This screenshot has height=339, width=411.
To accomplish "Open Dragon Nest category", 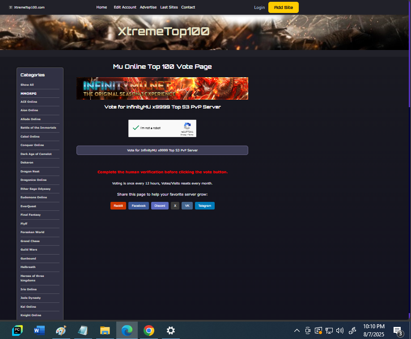I will (x=30, y=172).
